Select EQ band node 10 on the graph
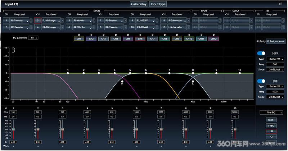Image resolution: width=288 pixels, height=151 pixels. pyautogui.click(x=240, y=73)
